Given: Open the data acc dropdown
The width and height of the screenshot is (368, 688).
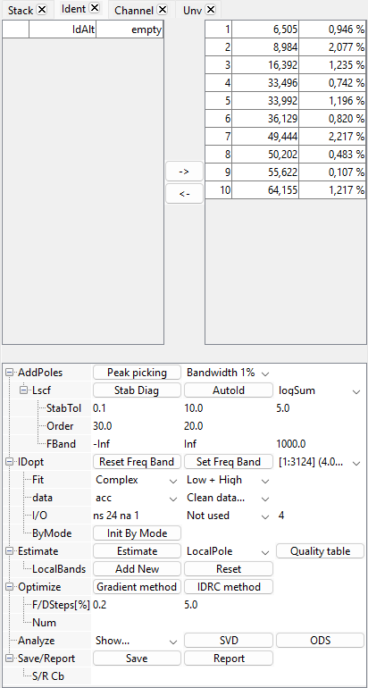Looking at the screenshot, I should [137, 498].
